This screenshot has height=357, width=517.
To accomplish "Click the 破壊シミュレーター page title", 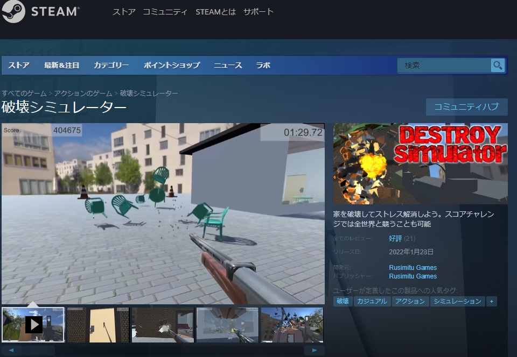I will [64, 107].
